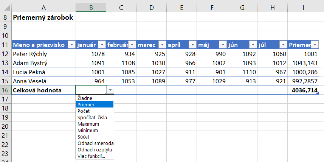This screenshot has width=324, height=162.
Task: Choose Maximum from the function list
Action: click(x=88, y=124)
